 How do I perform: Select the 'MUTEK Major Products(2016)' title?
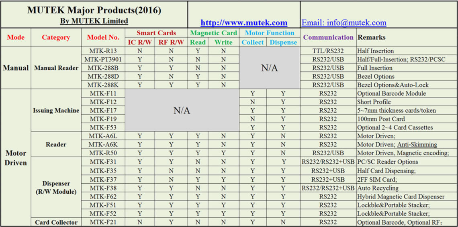point(94,10)
